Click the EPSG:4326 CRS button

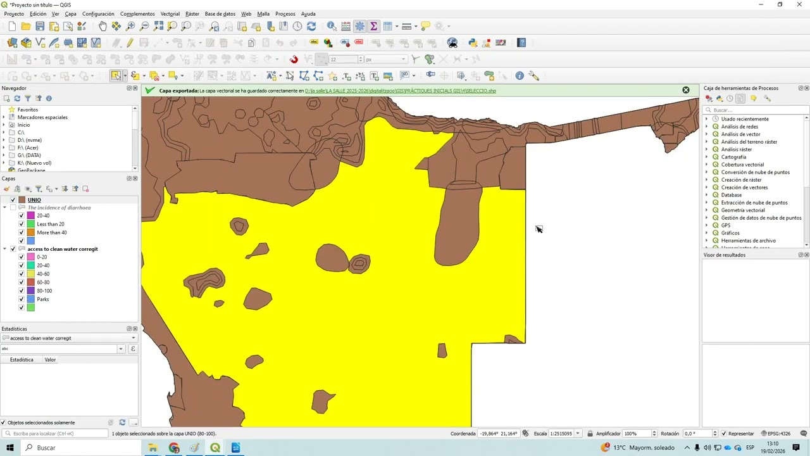pyautogui.click(x=775, y=434)
